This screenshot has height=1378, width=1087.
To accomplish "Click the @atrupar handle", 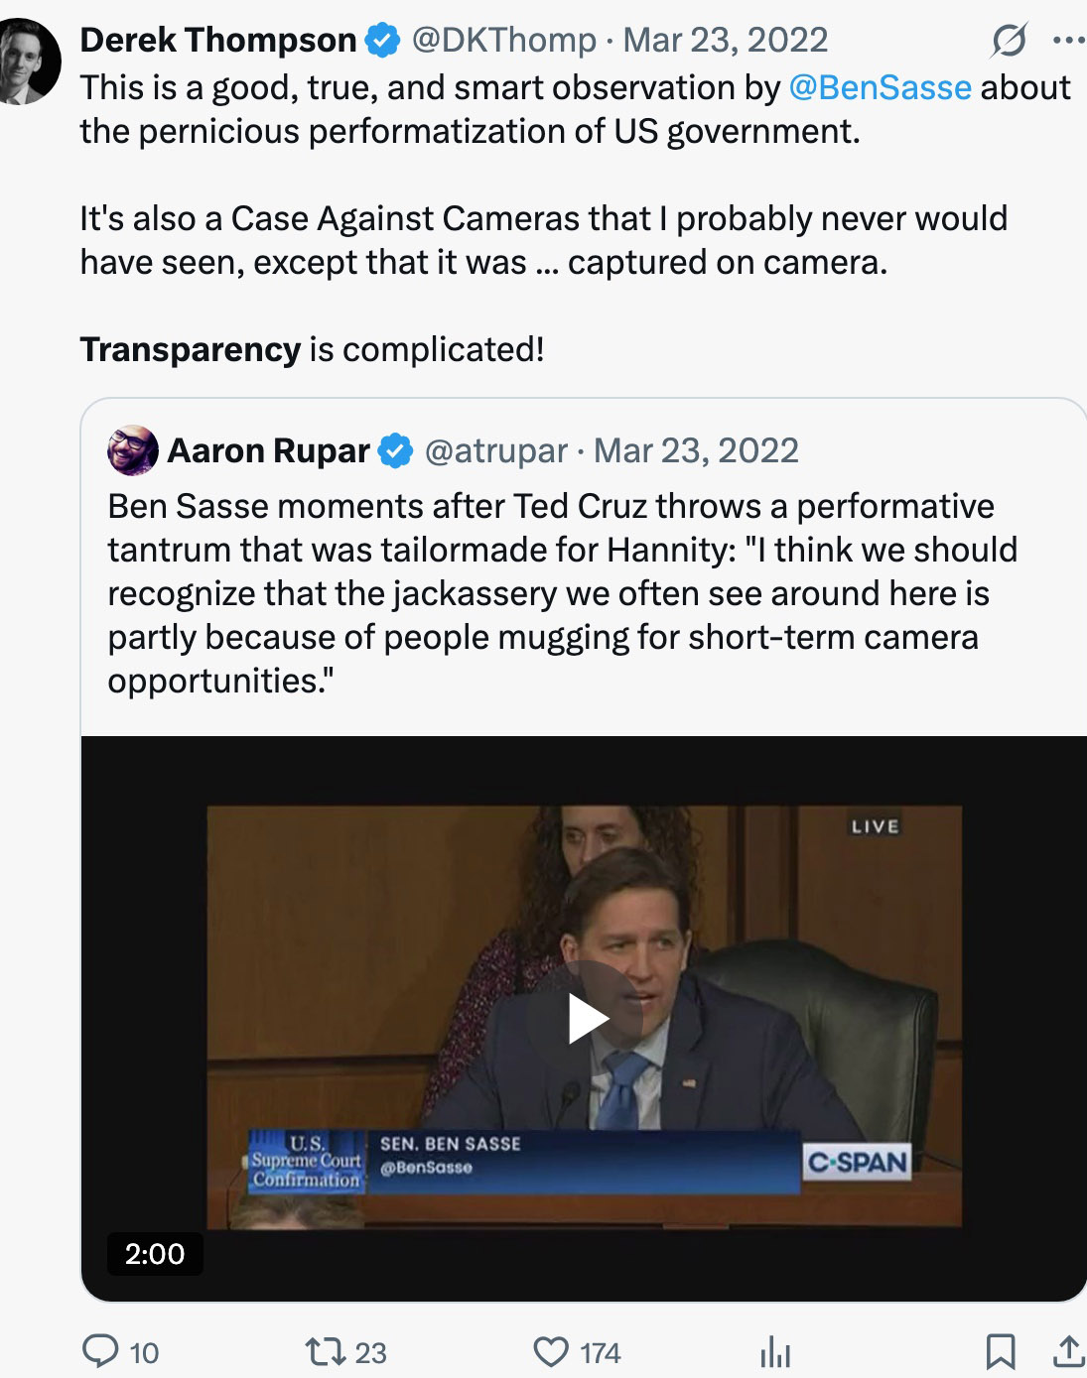I will tap(495, 450).
